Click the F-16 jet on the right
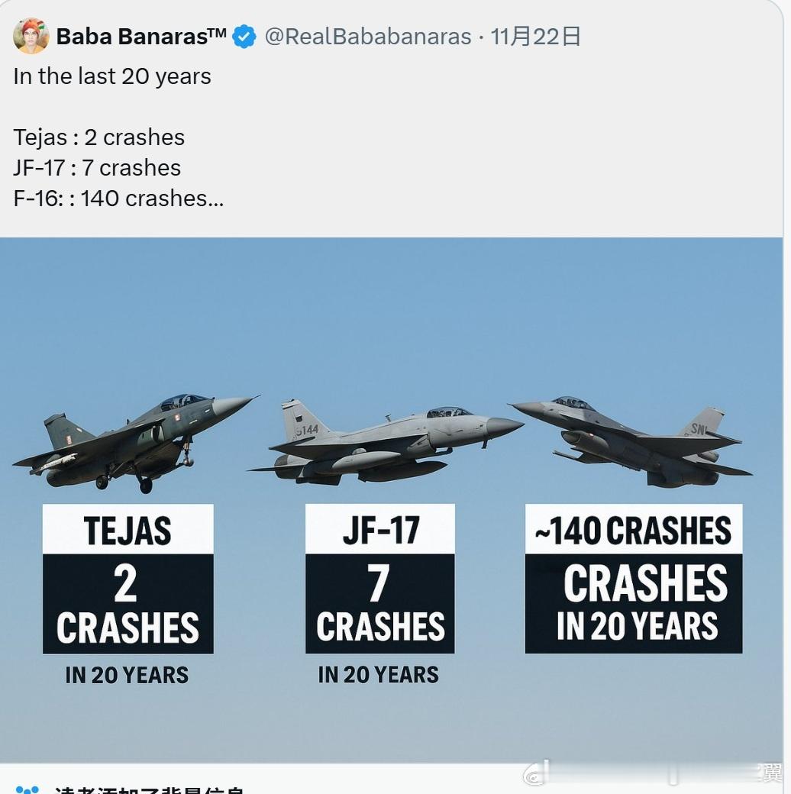This screenshot has width=791, height=794. click(x=631, y=441)
